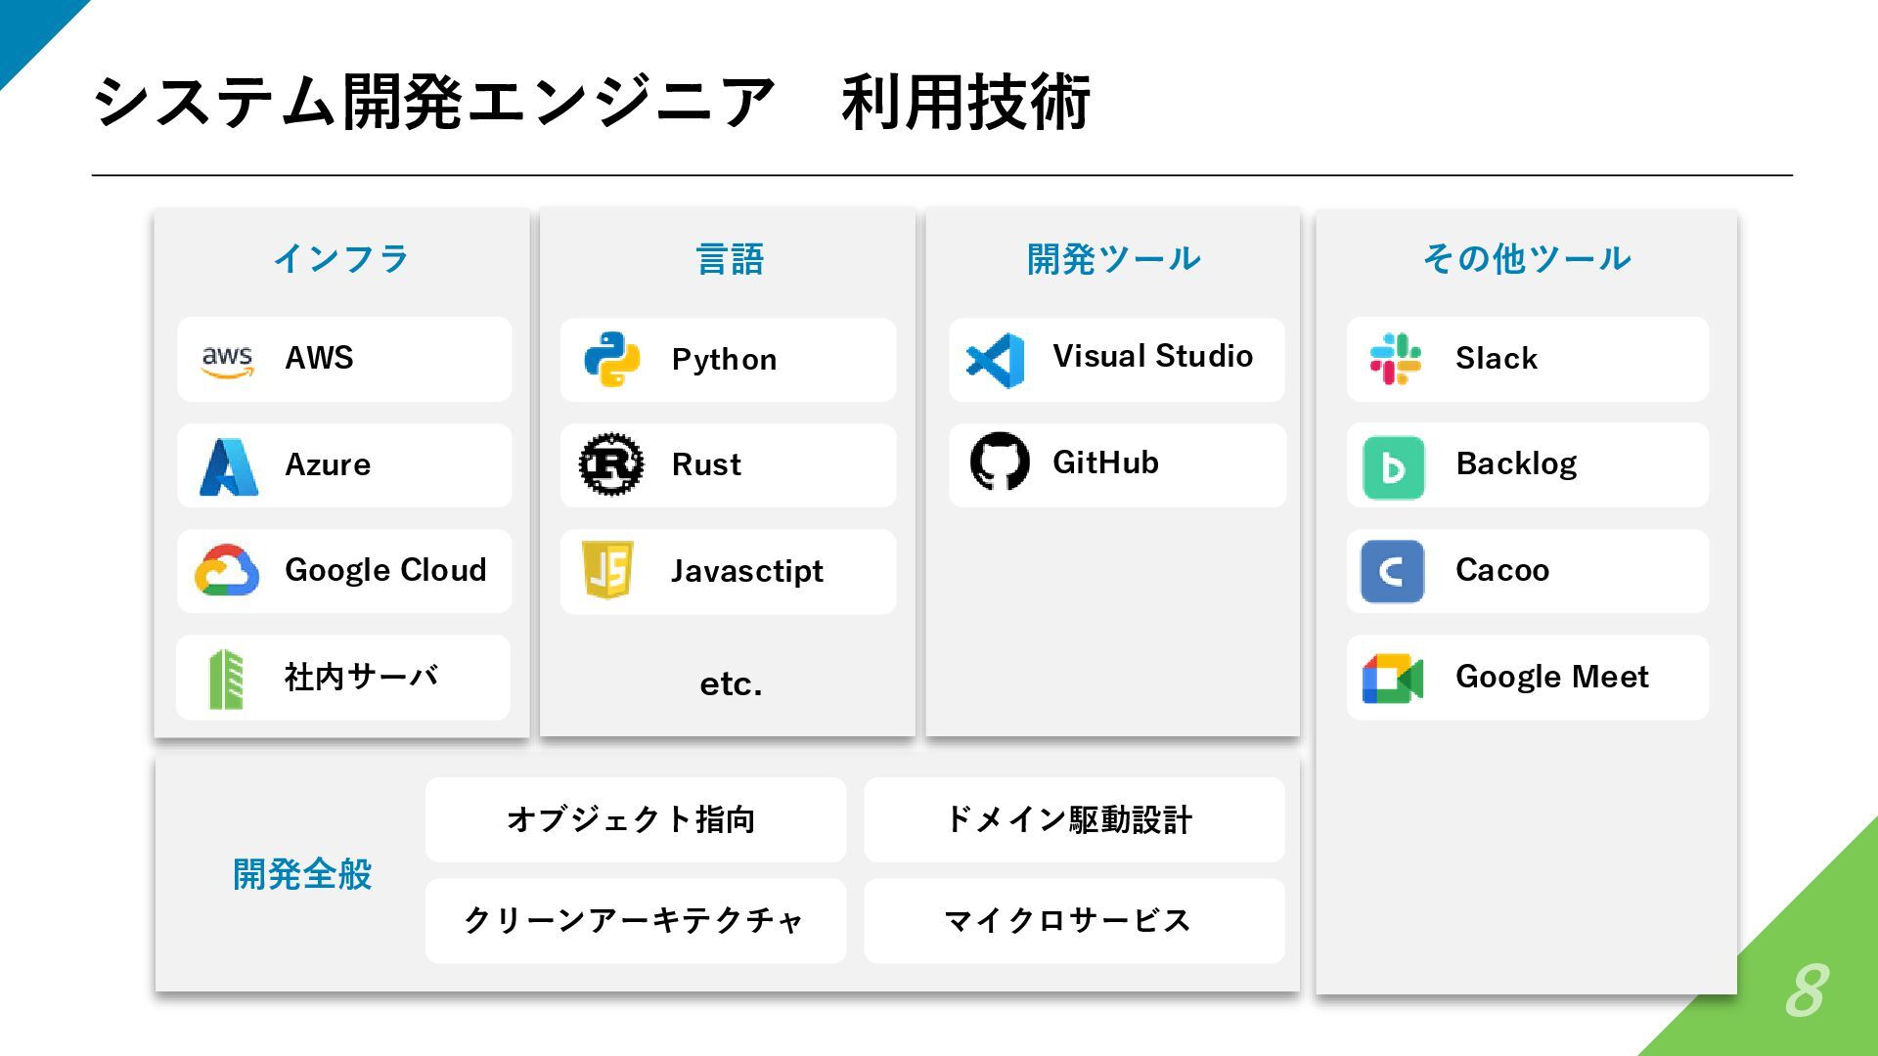Image resolution: width=1878 pixels, height=1056 pixels.
Task: Click the green 社内サーバ building icon
Action: click(226, 679)
